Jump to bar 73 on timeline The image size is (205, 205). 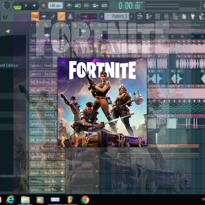click(193, 36)
